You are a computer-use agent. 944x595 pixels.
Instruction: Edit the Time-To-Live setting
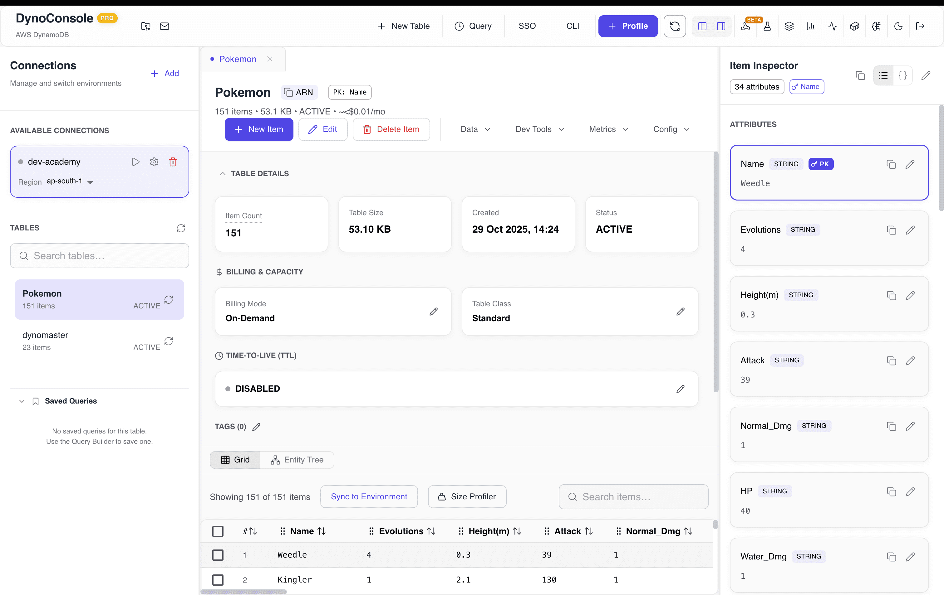coord(681,389)
